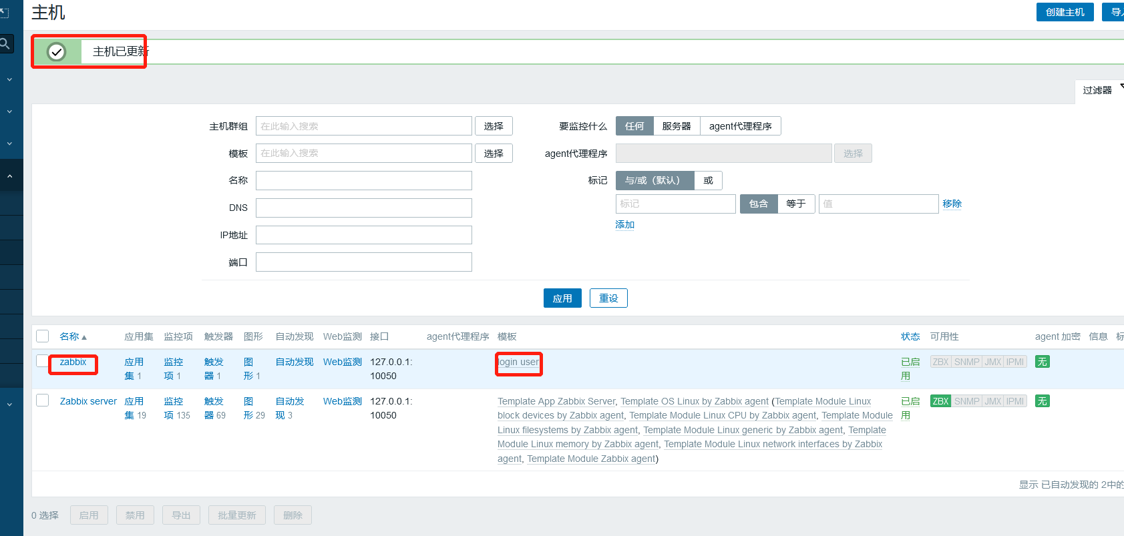Click the 创建主机 button

click(x=1065, y=12)
